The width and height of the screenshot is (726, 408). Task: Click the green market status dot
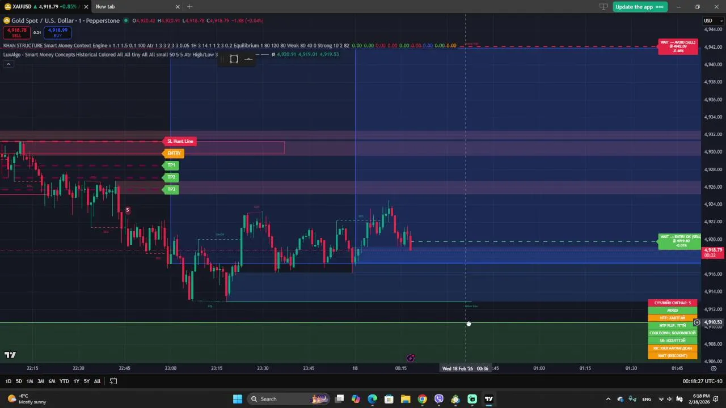coord(126,20)
